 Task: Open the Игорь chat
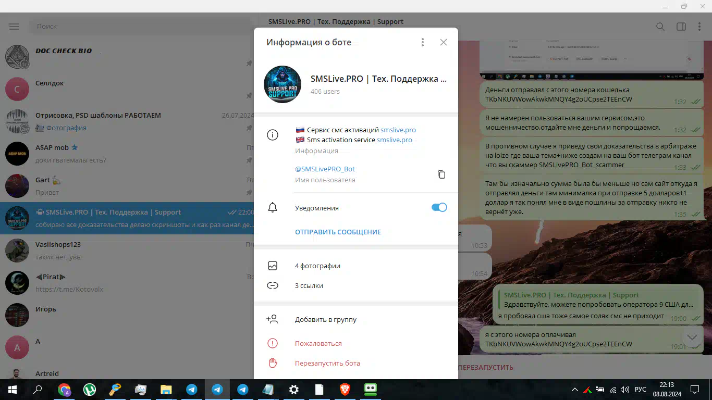pos(127,315)
